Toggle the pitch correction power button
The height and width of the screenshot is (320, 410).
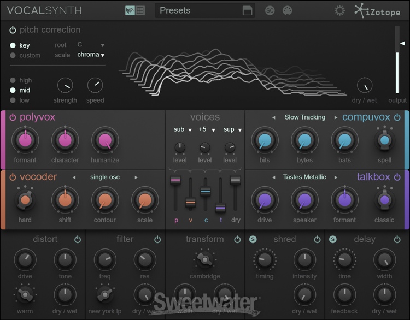13,30
